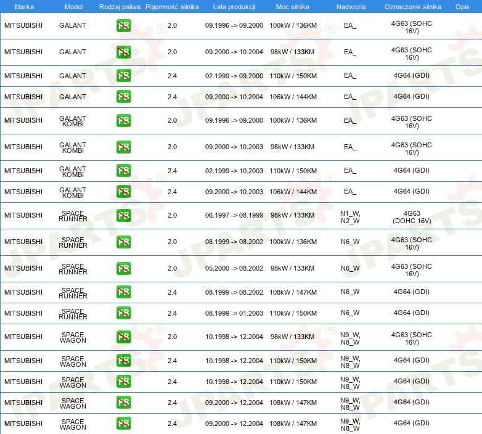The image size is (482, 434).
Task: Click fuel icon for Galant 2.4 110kW row
Action: (x=123, y=76)
